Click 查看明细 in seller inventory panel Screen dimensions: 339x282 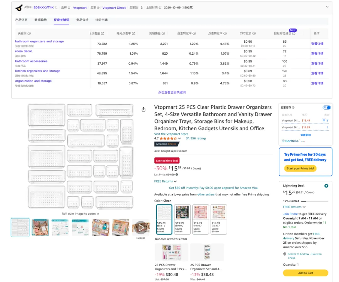coord(305,135)
